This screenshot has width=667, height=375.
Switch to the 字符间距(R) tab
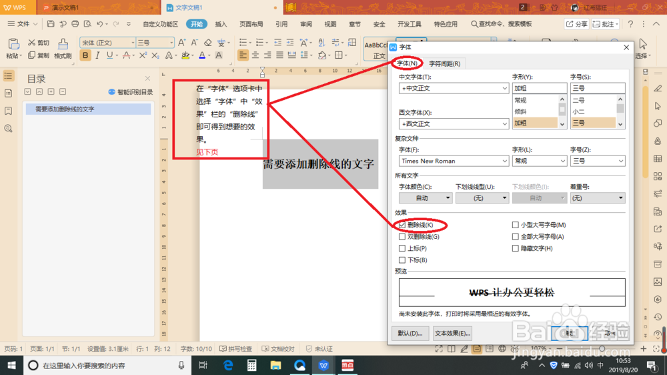point(444,63)
